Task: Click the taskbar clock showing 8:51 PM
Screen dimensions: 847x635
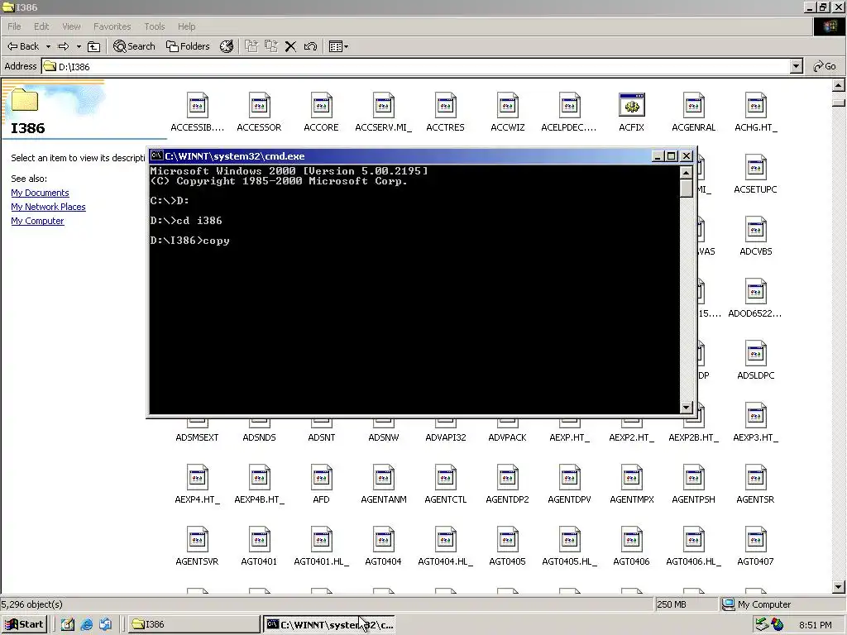Action: click(x=815, y=625)
